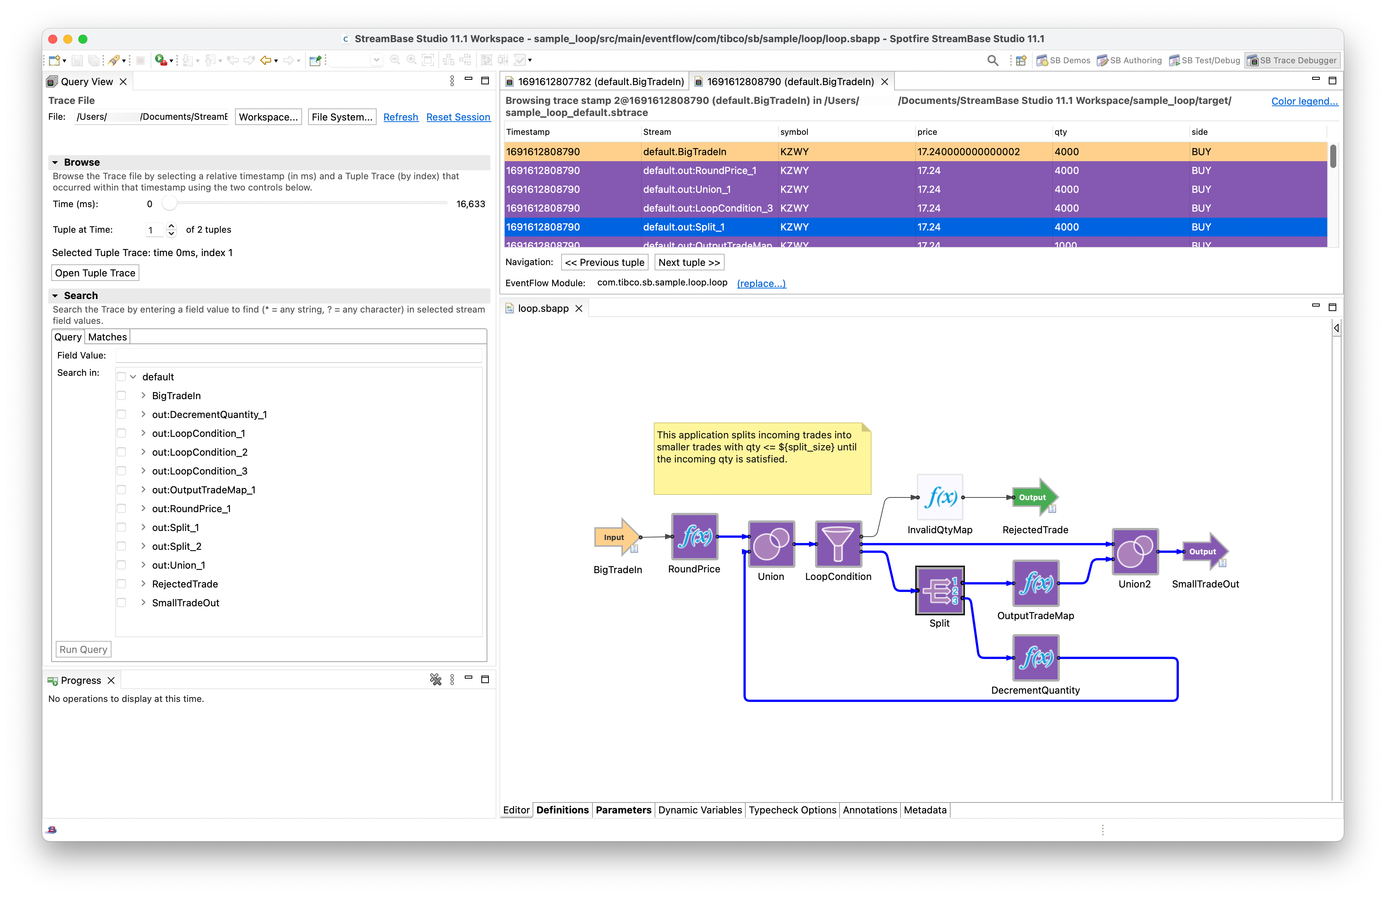The height and width of the screenshot is (897, 1386).
Task: Click the InvalidQtyMap function icon
Action: tap(939, 497)
